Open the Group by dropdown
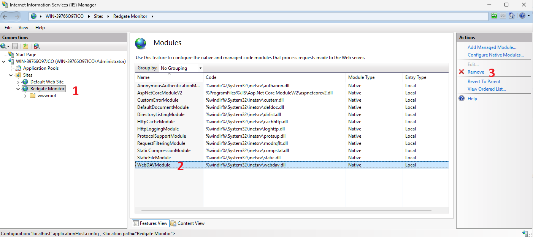The image size is (533, 237). tap(181, 68)
